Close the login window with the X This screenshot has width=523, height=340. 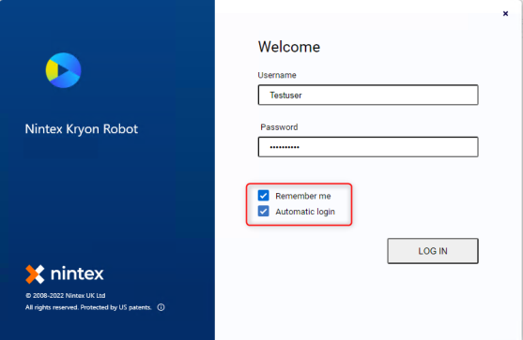(505, 13)
